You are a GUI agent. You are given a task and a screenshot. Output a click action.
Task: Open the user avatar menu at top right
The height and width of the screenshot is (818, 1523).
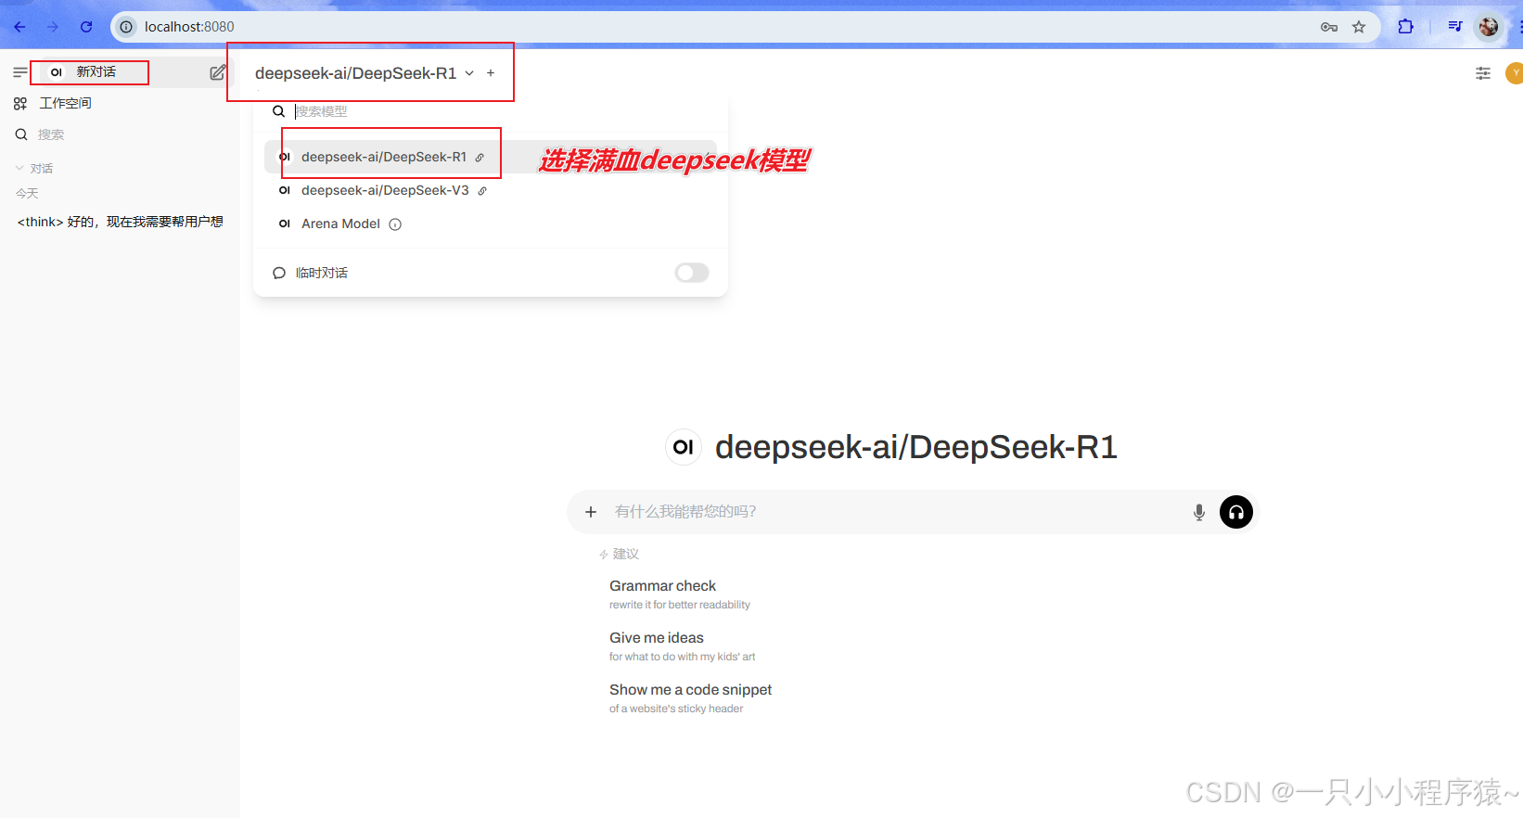pyautogui.click(x=1515, y=73)
